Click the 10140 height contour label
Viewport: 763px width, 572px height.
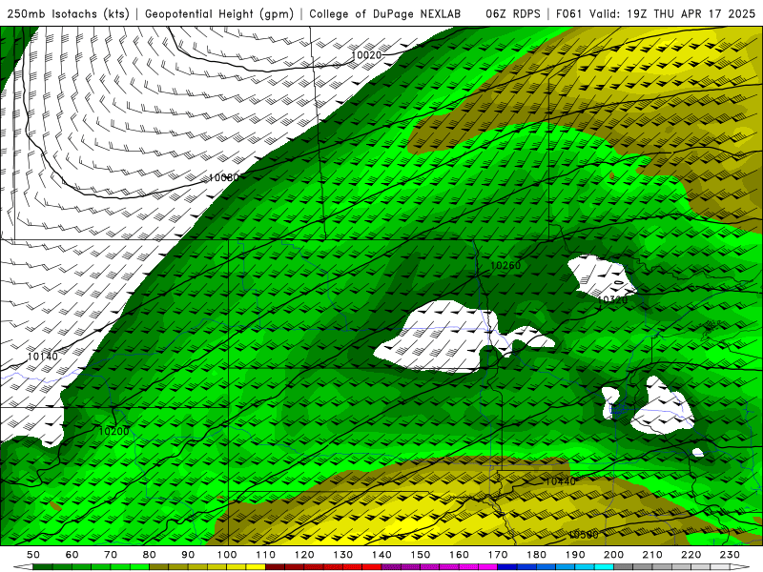click(x=42, y=357)
